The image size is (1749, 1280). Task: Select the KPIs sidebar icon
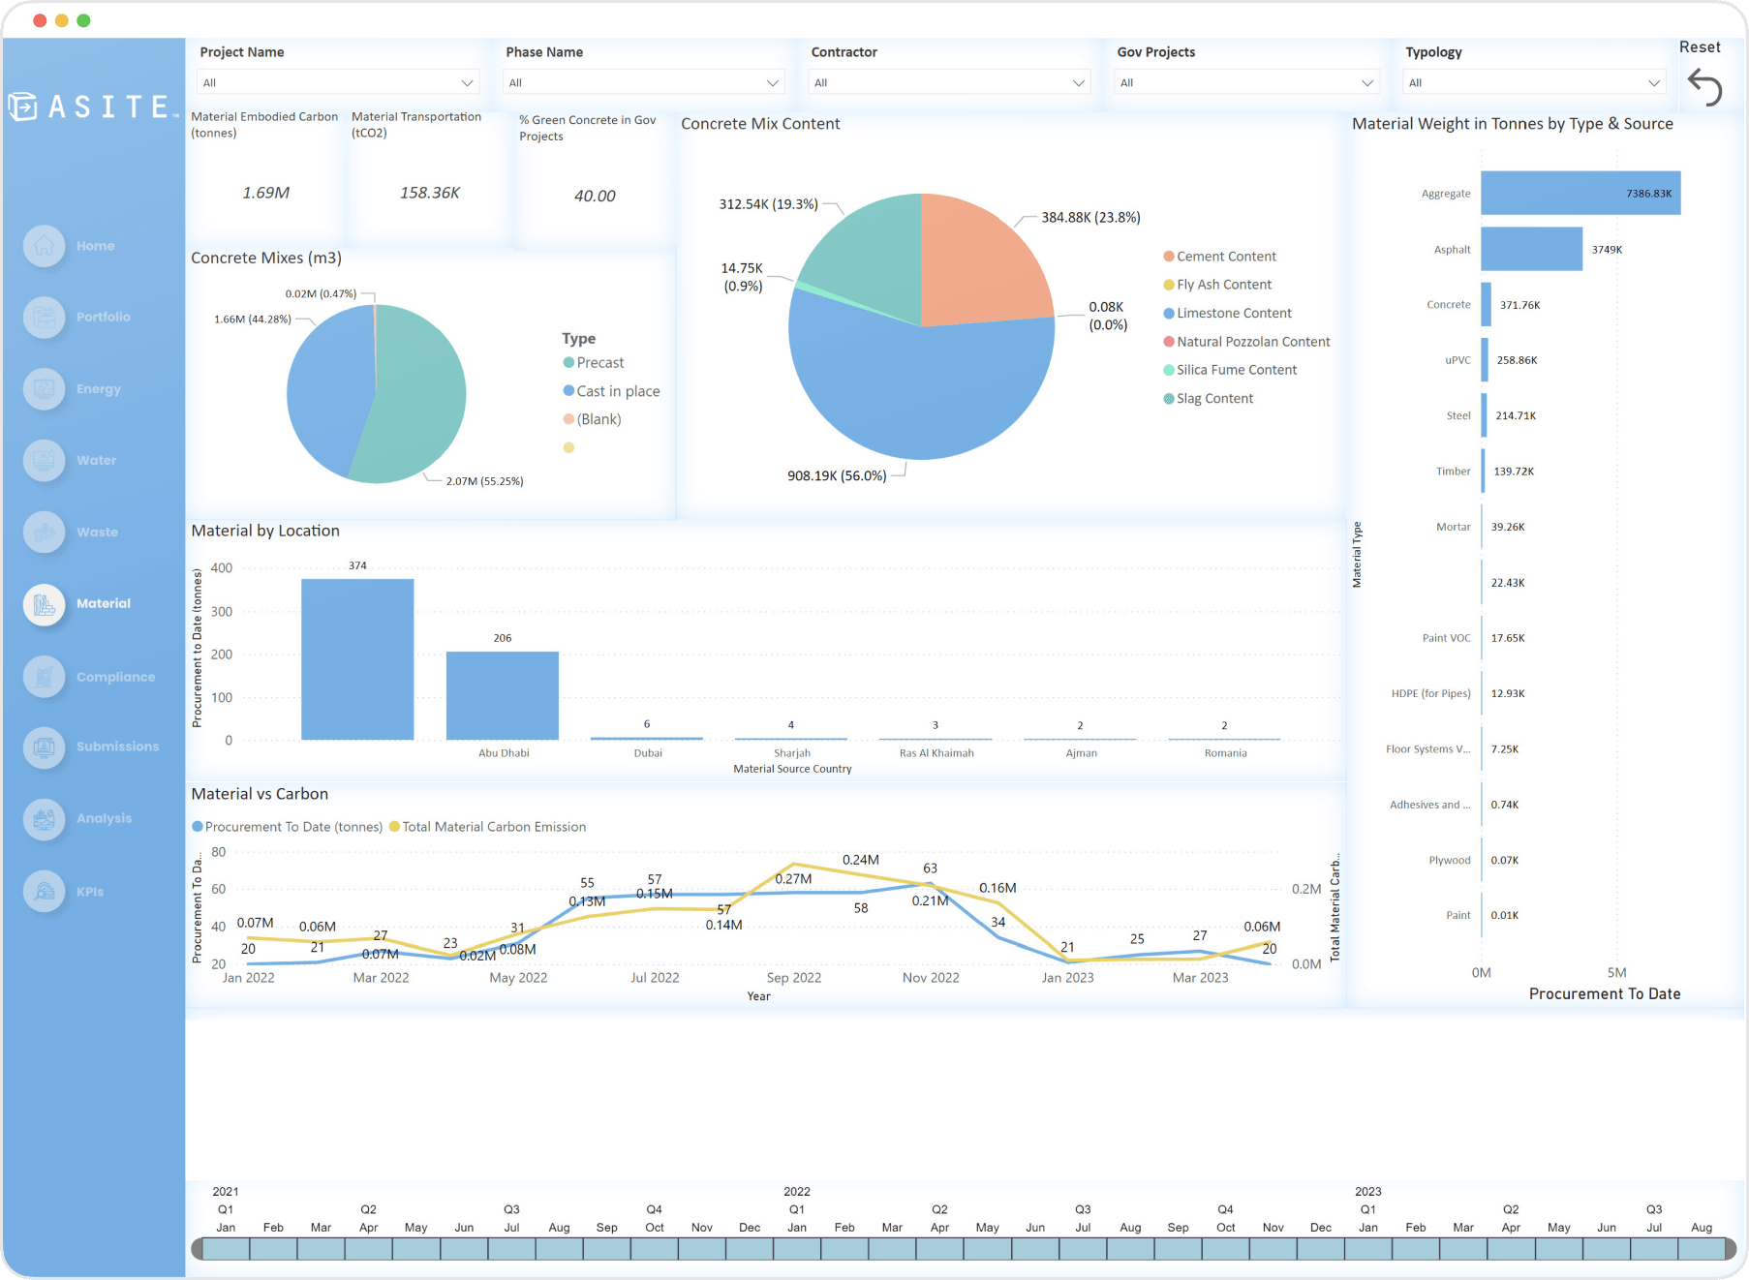44,891
